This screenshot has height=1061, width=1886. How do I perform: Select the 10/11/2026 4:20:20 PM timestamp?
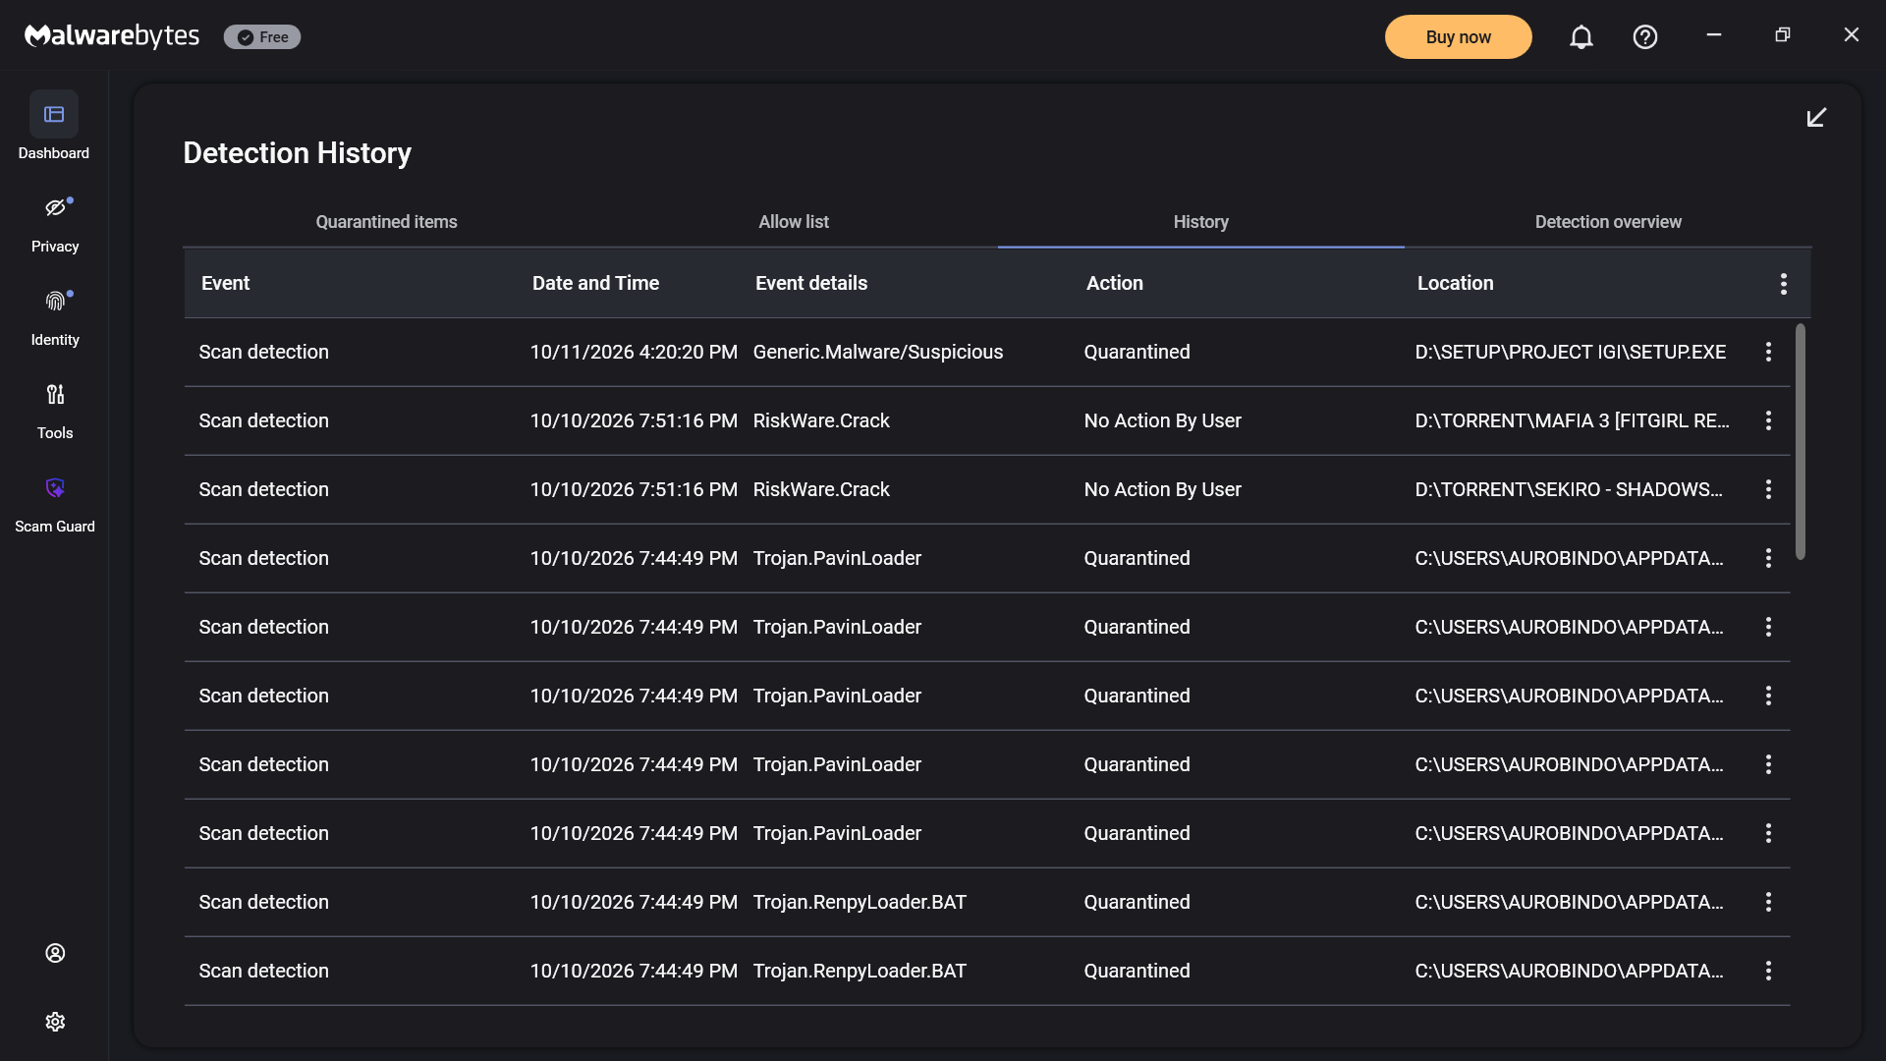point(634,352)
